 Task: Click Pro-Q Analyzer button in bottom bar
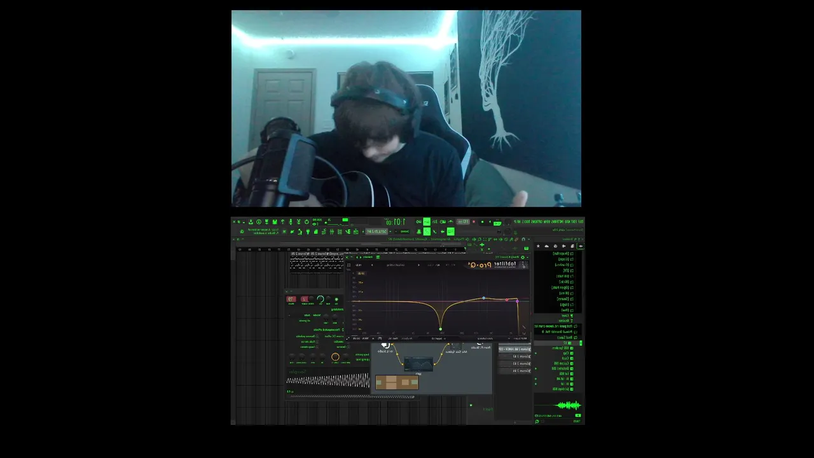[x=406, y=338]
